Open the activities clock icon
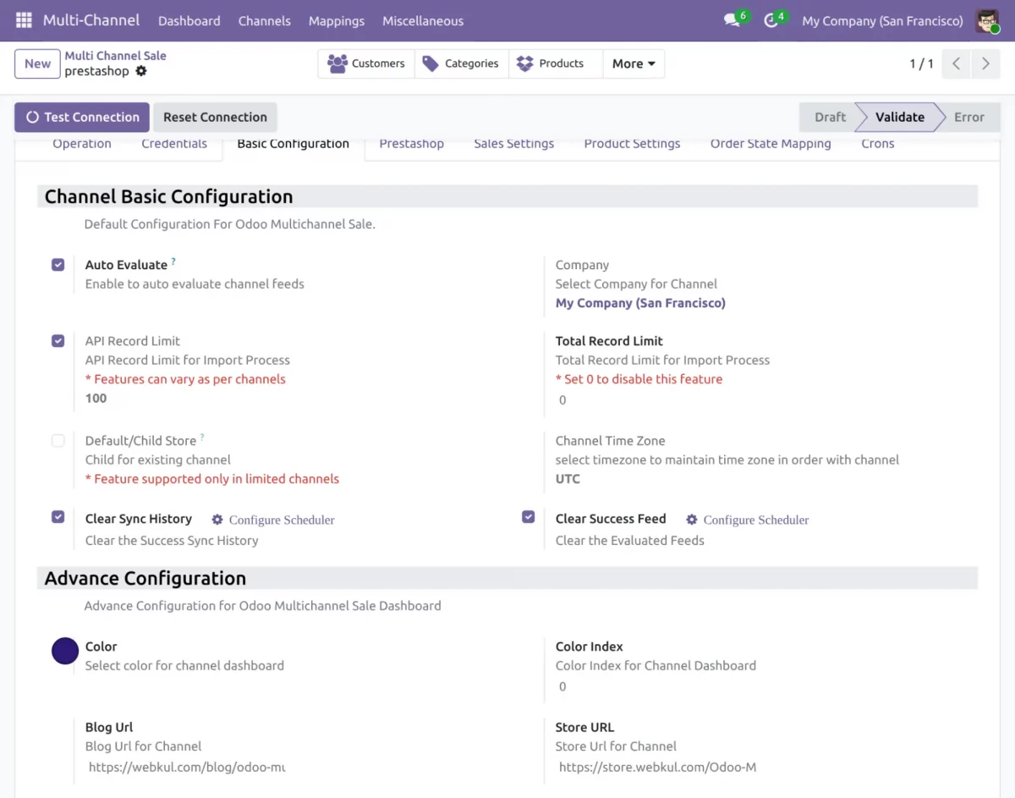This screenshot has height=798, width=1015. (x=771, y=20)
